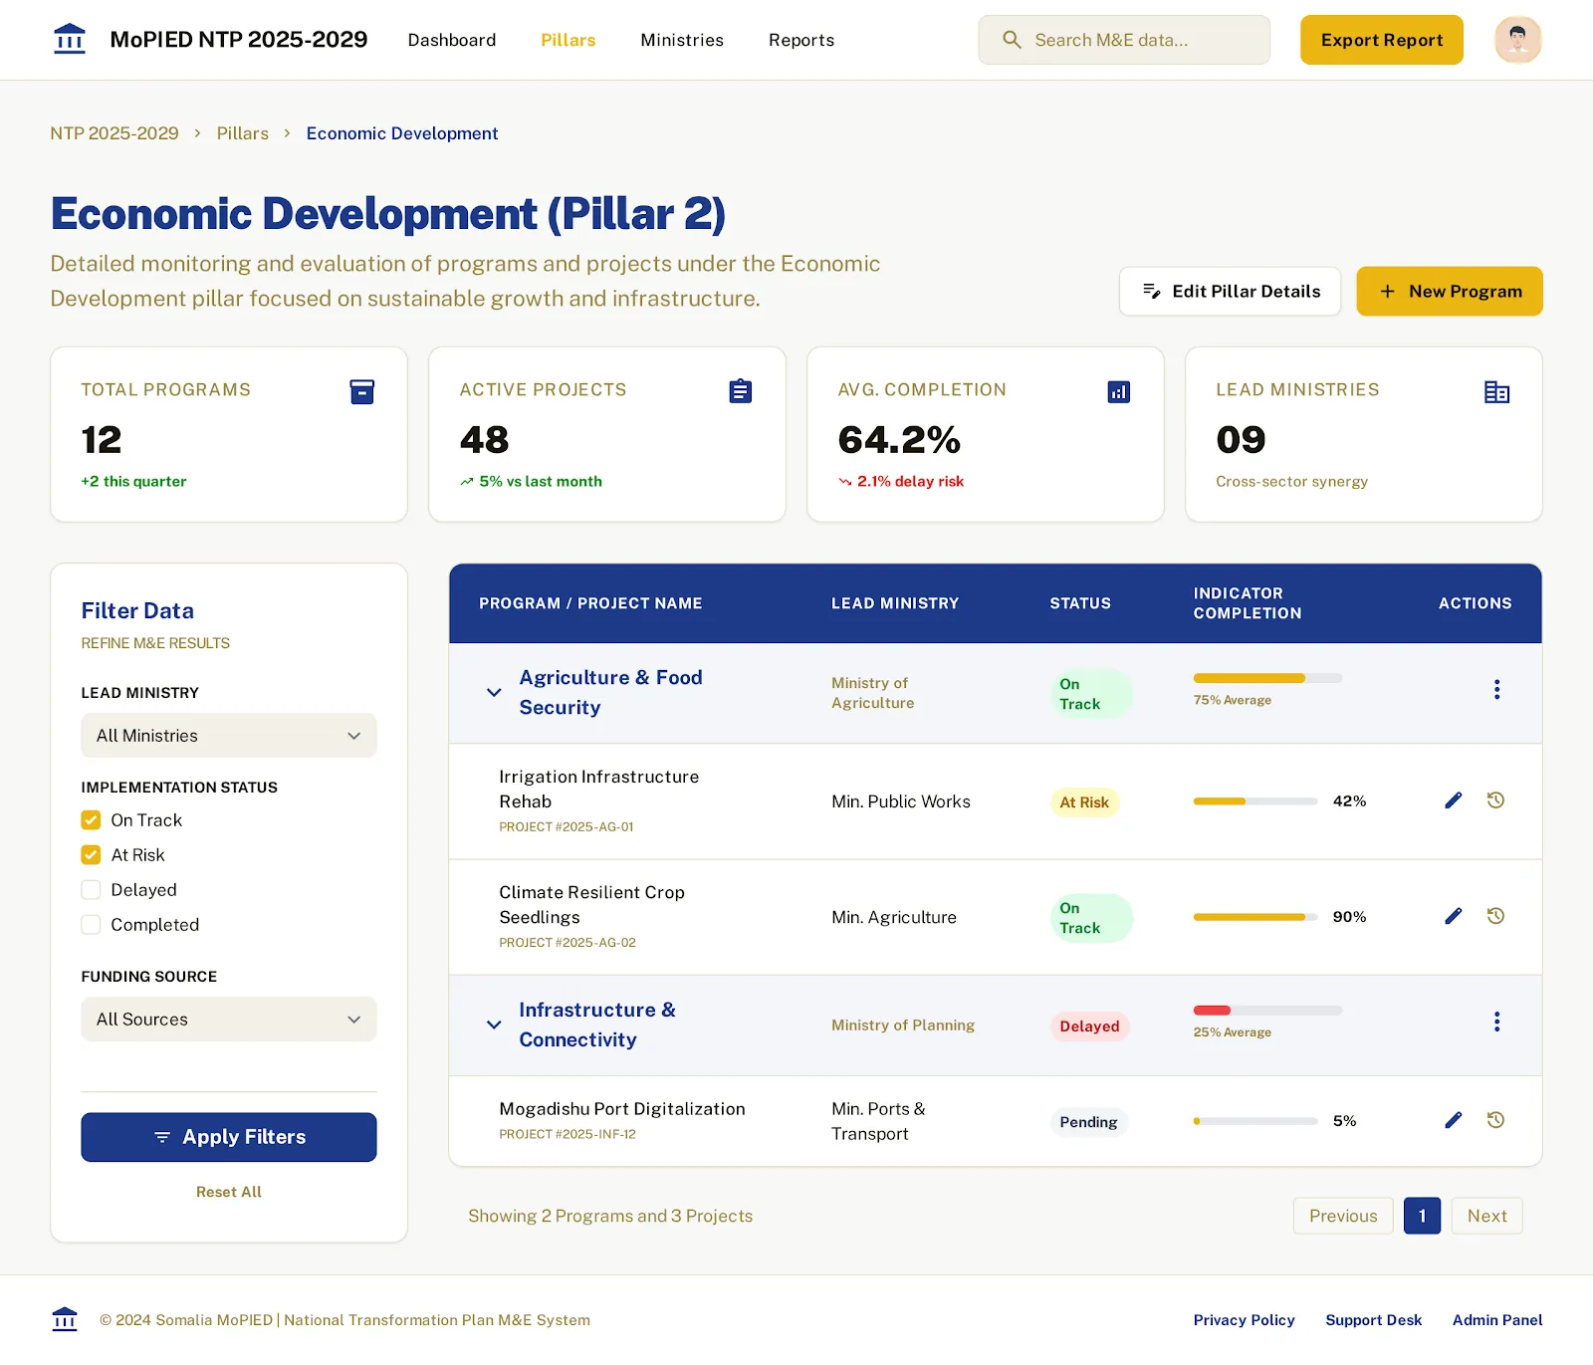
Task: Uncheck the On Track status filter
Action: (91, 819)
